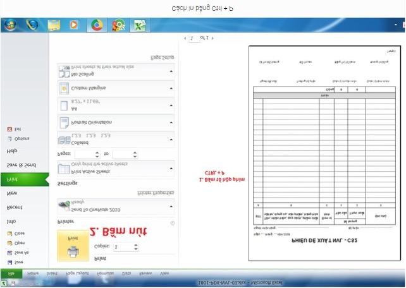This screenshot has width=406, height=288.
Task: Switch to the Page Layout ribbon tab
Action: click(x=77, y=273)
